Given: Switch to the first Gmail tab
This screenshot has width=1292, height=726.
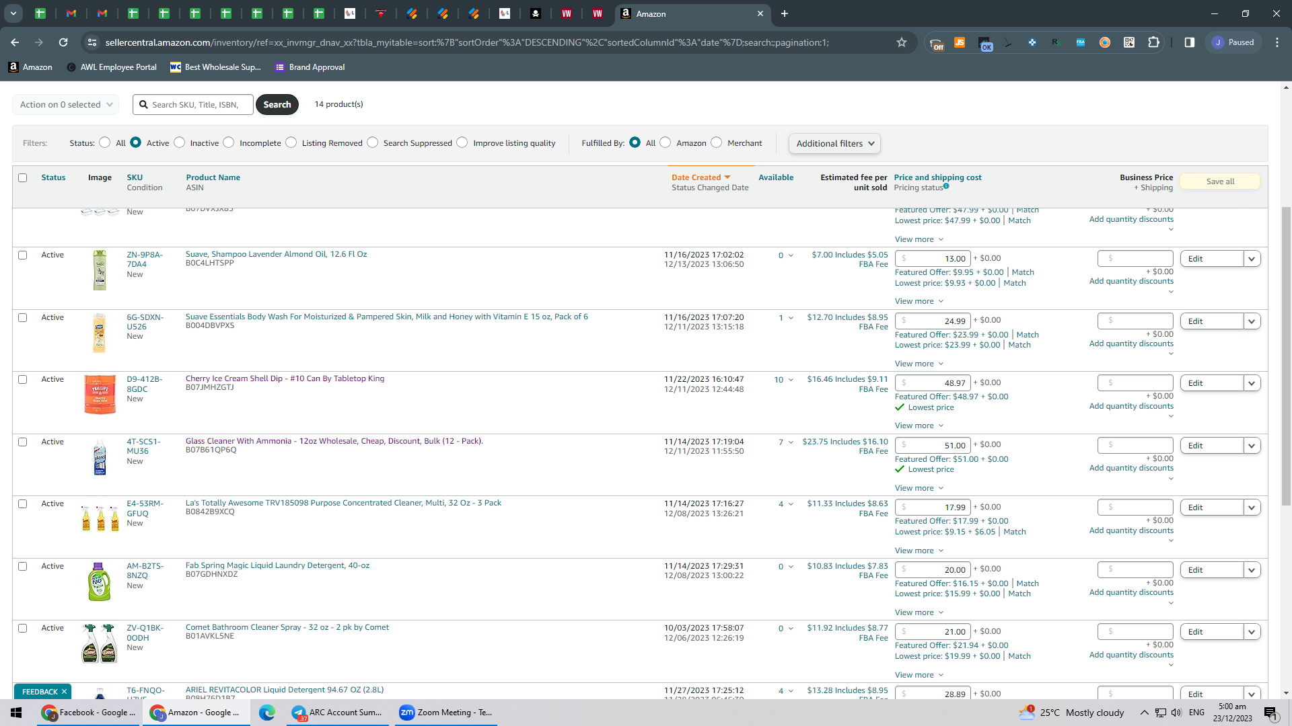Looking at the screenshot, I should pos(71,13).
